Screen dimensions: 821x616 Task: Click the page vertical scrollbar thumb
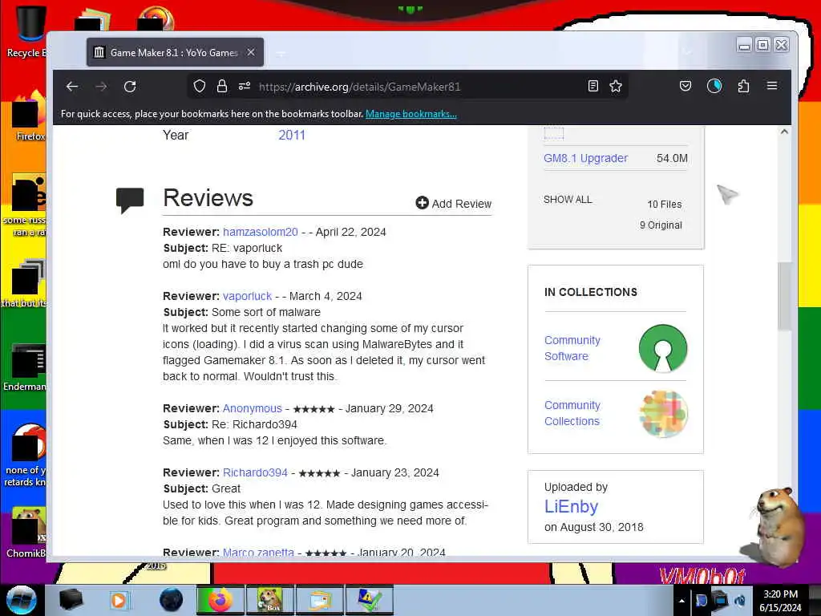pos(784,296)
